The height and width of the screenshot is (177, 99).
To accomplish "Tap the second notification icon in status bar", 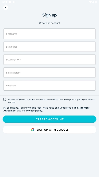I will (14, 2).
